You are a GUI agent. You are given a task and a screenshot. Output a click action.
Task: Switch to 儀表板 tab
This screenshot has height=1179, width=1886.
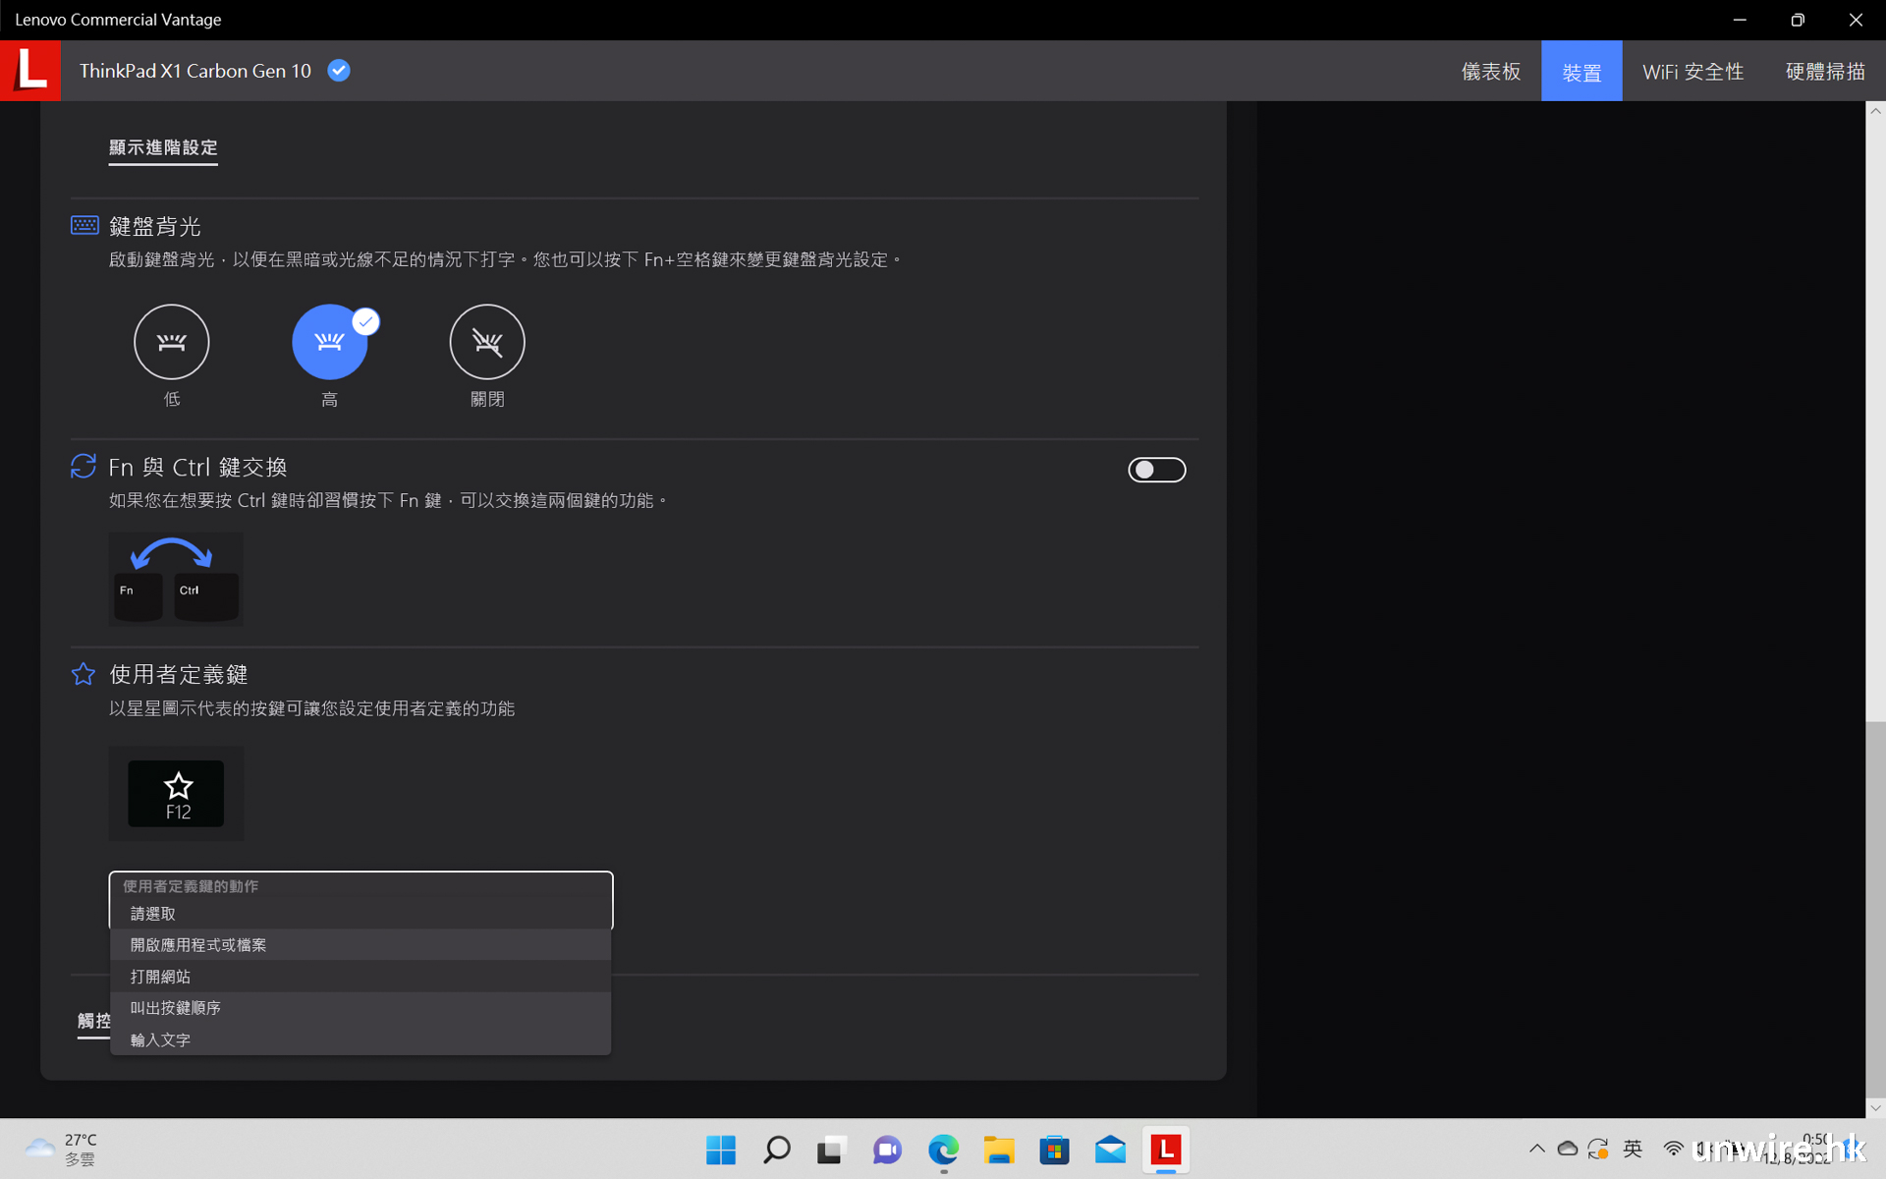(x=1490, y=72)
